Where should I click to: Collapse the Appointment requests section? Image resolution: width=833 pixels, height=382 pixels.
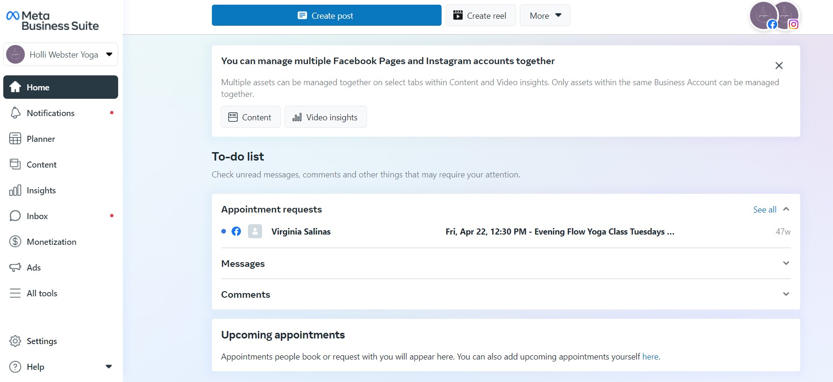786,209
